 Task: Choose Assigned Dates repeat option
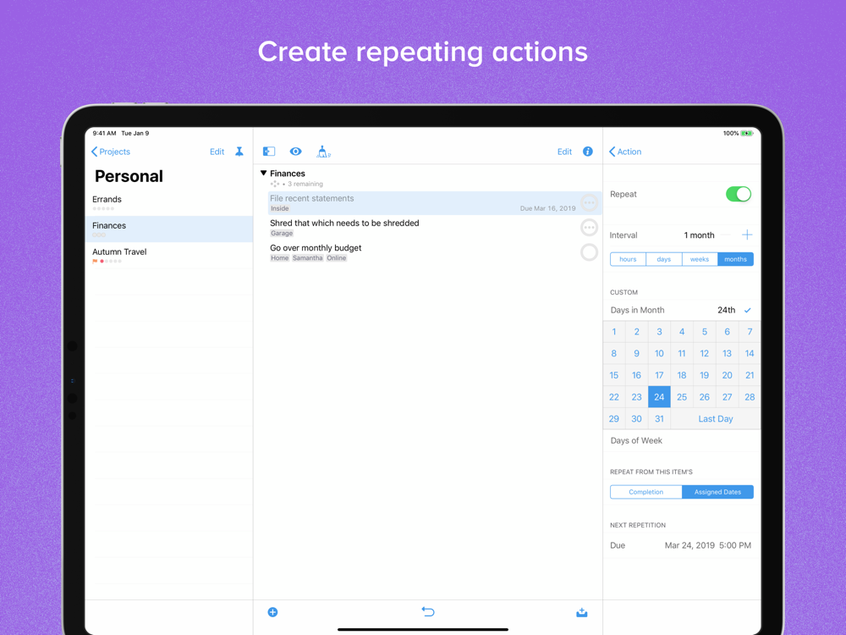point(717,492)
